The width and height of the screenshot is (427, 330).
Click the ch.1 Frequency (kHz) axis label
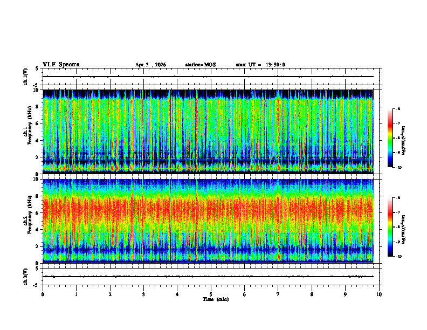pos(29,126)
